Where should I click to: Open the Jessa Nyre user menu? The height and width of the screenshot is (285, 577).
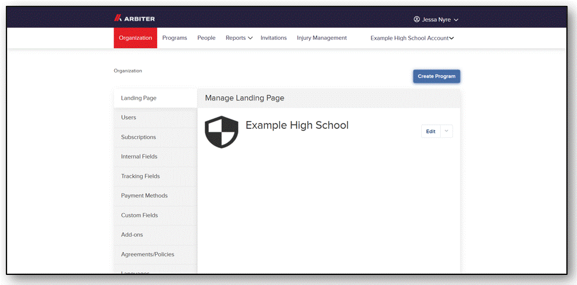[x=435, y=20]
